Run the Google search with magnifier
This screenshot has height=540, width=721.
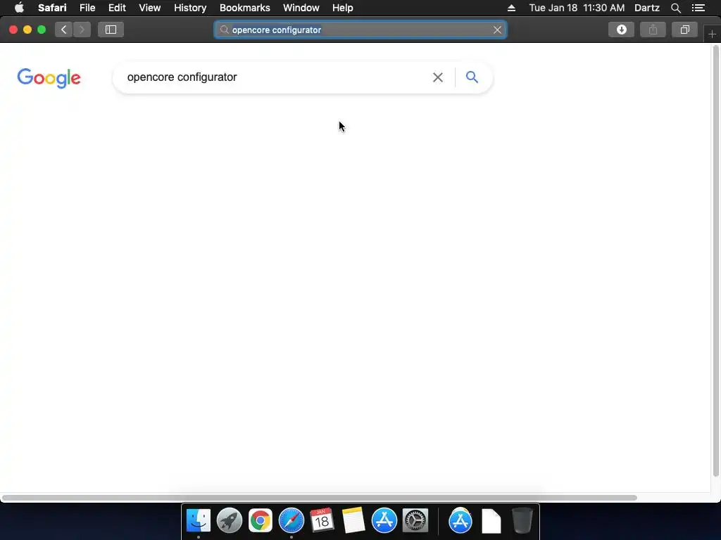tap(472, 77)
